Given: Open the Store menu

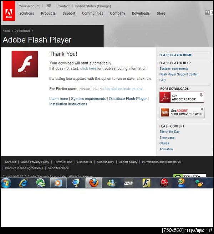Looking at the screenshot, I should click(161, 13).
